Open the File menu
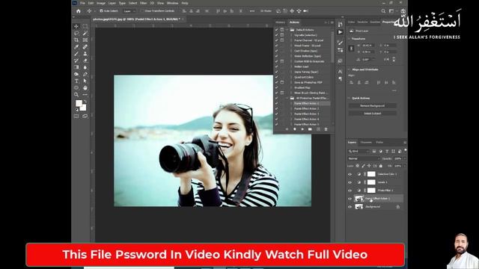 [82, 3]
